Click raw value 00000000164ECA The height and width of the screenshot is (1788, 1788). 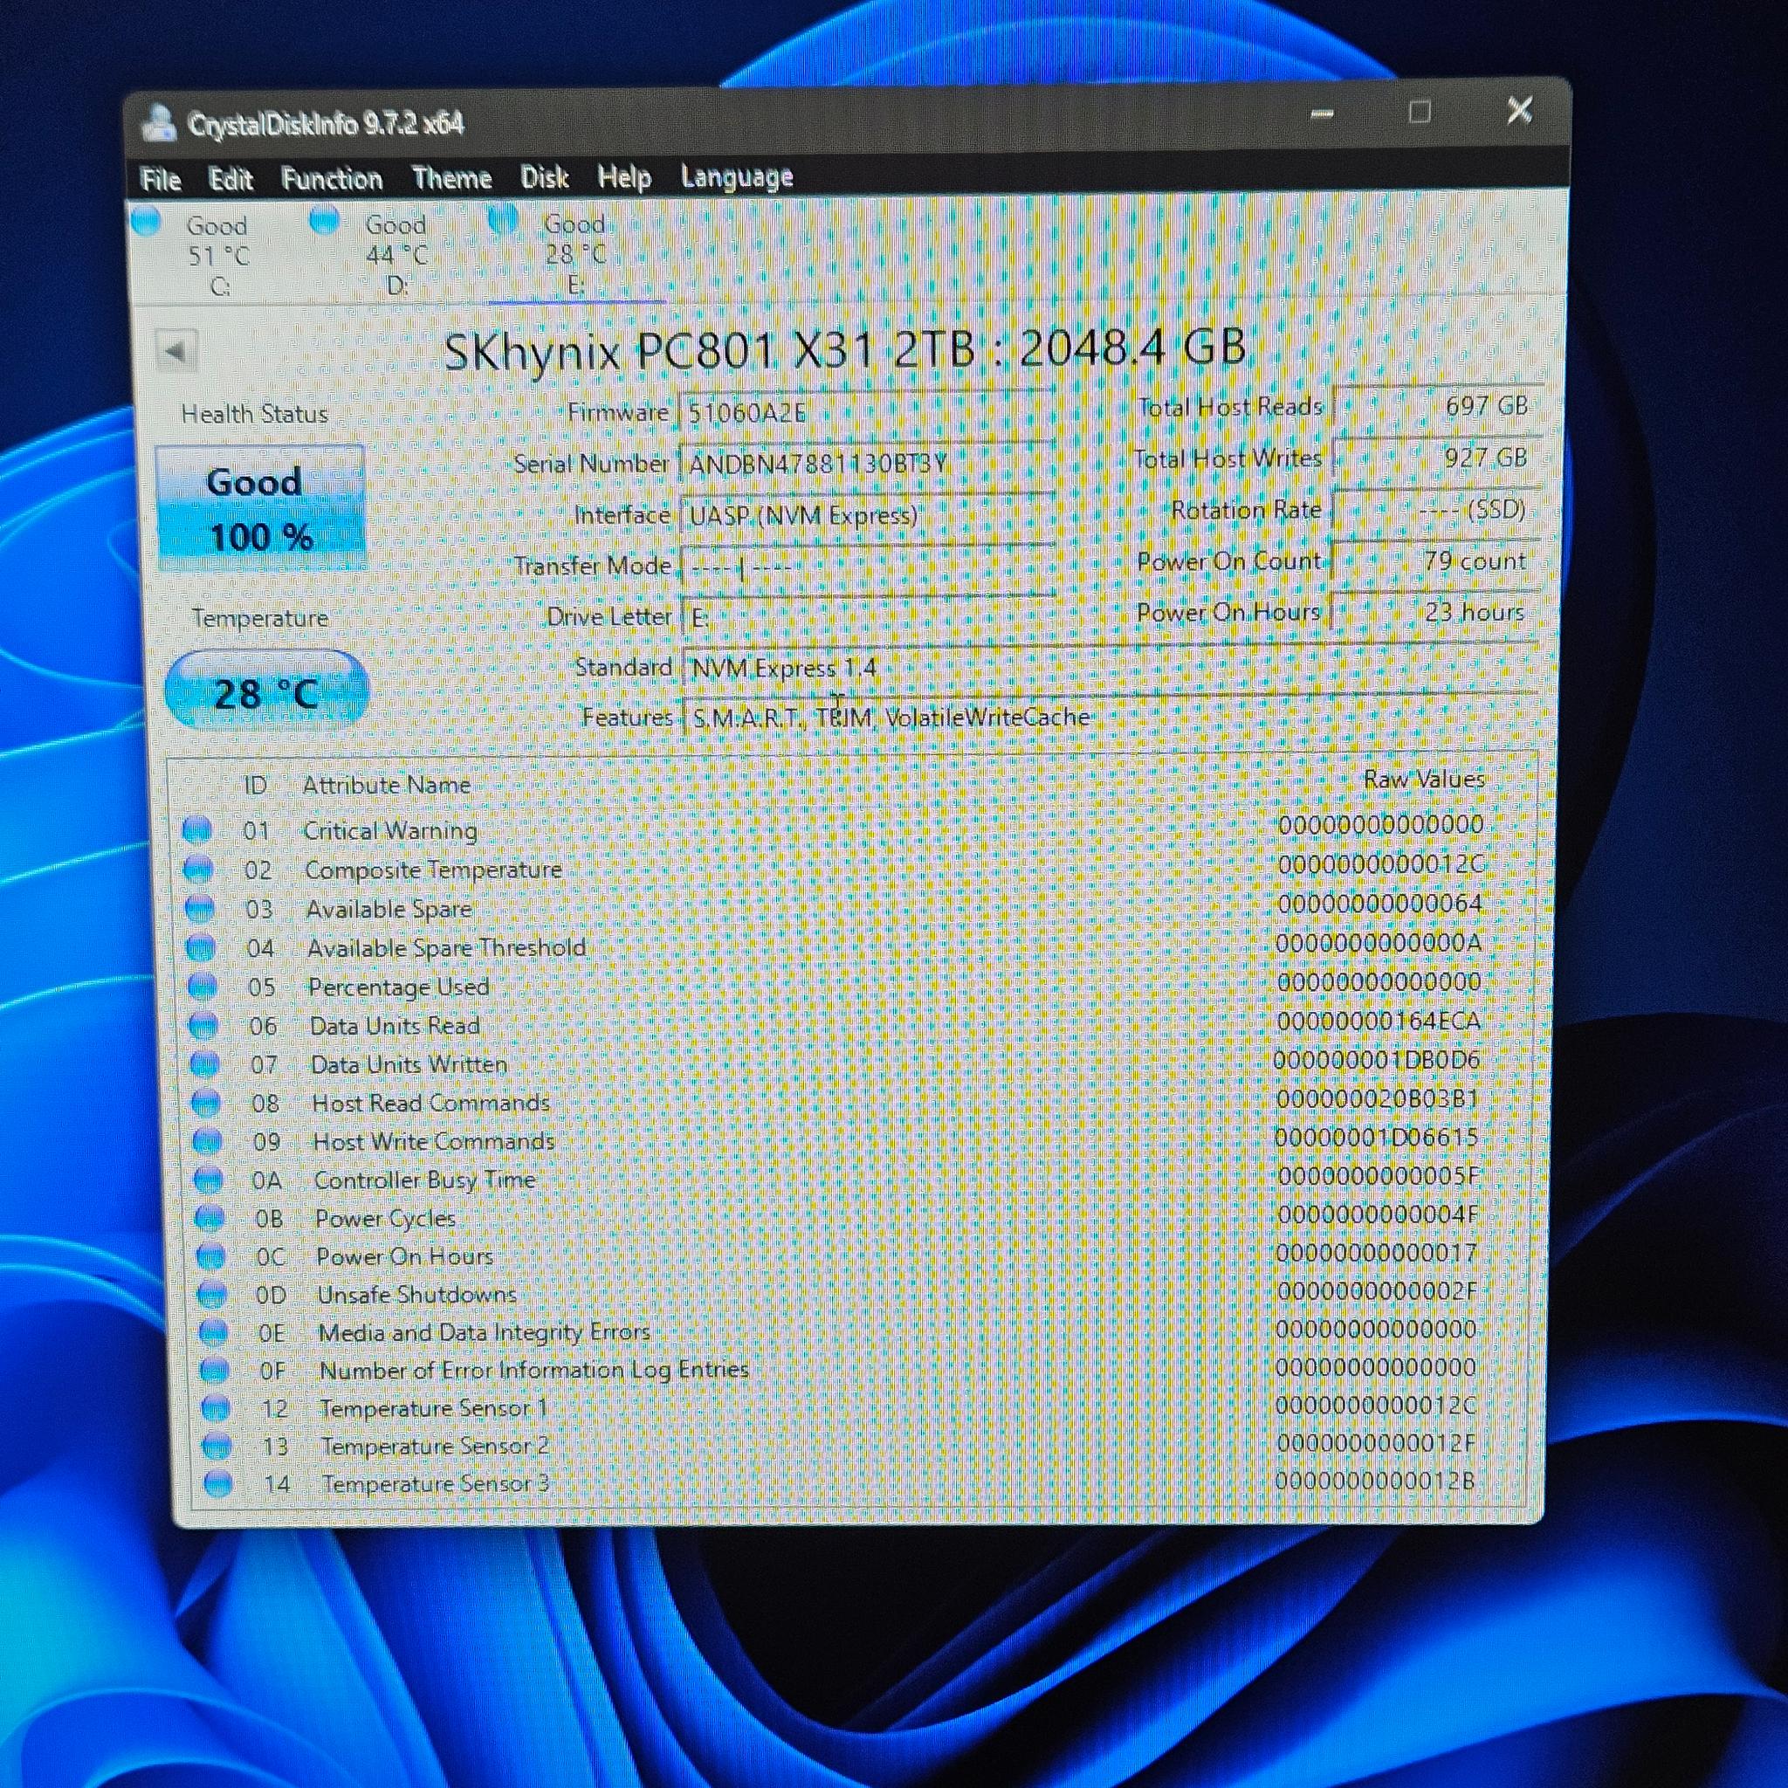1379,1021
